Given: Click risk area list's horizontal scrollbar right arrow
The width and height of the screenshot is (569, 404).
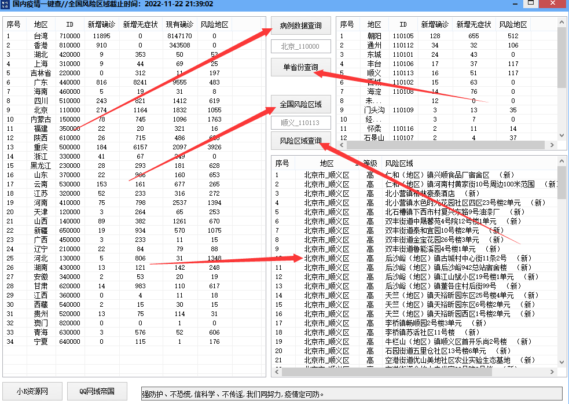Looking at the screenshot, I should (x=552, y=372).
